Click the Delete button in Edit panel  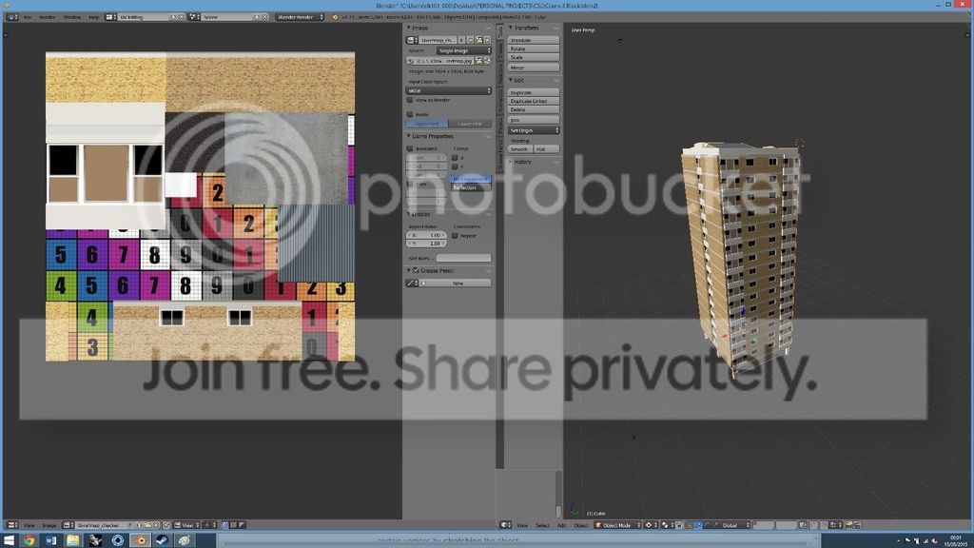point(534,109)
